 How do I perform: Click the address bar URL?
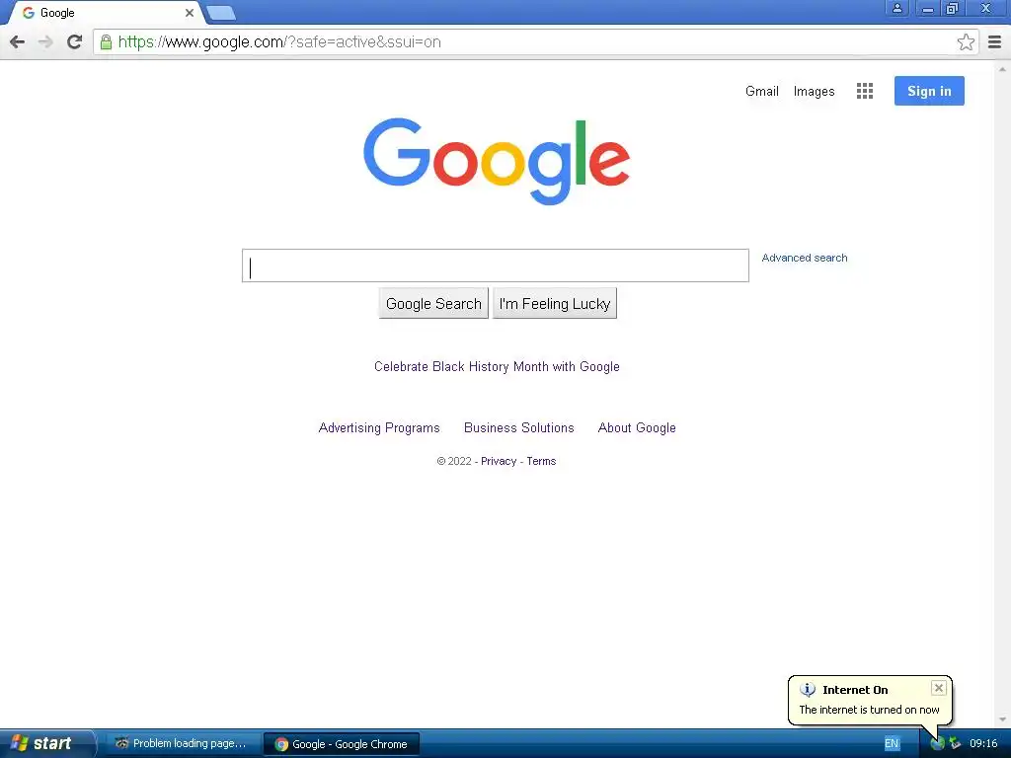(x=279, y=42)
